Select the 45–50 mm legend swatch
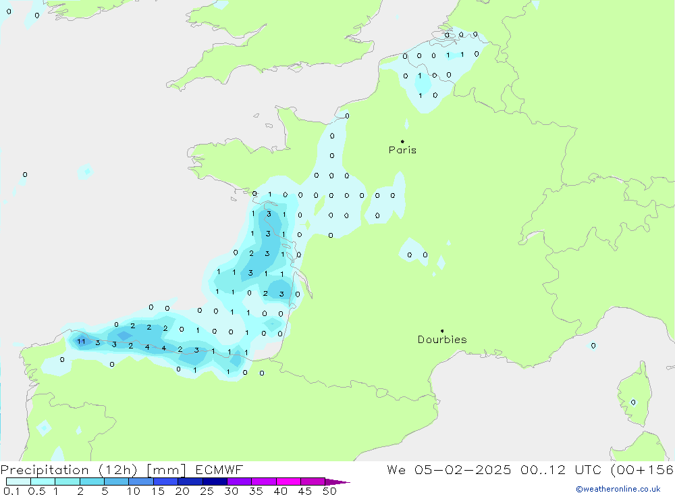This screenshot has height=495, width=675. point(313,481)
